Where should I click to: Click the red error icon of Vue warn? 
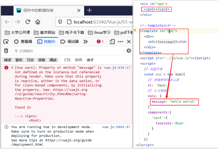6,68
